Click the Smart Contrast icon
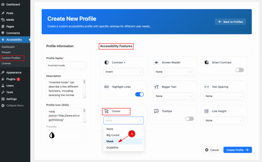The width and height of the screenshot is (262, 162). (206, 63)
